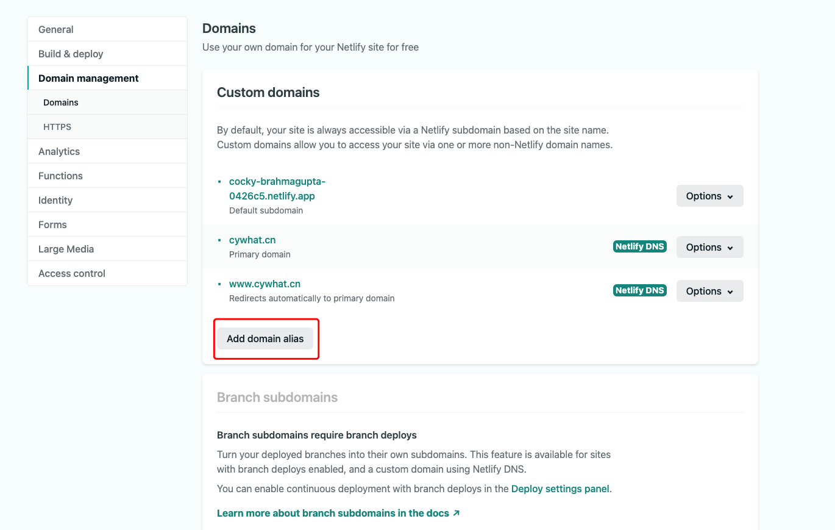
Task: Open the HTTPS sub-item in sidebar
Action: tap(57, 127)
